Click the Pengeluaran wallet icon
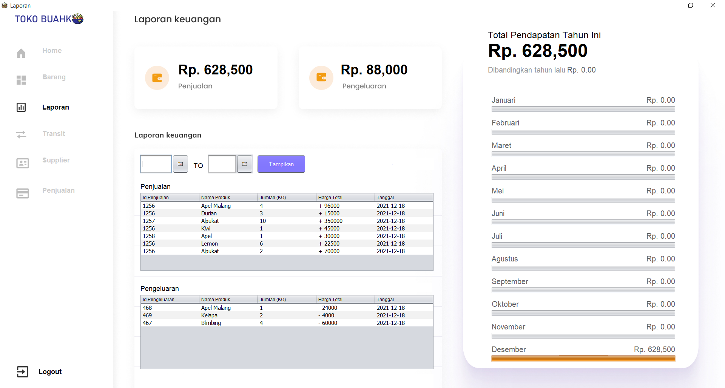The width and height of the screenshot is (725, 388). pos(321,78)
